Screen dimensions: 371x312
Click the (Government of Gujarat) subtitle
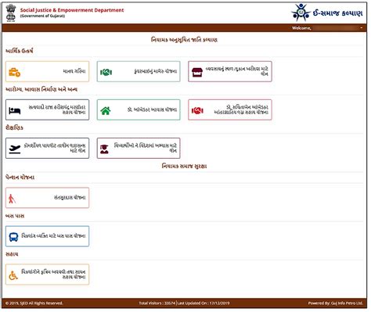42,16
